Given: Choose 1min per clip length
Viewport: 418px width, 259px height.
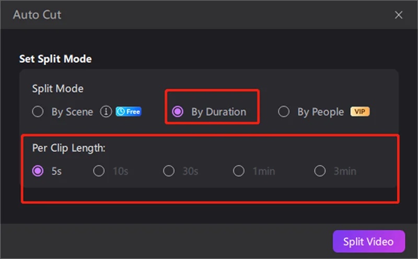Looking at the screenshot, I should click(x=239, y=171).
